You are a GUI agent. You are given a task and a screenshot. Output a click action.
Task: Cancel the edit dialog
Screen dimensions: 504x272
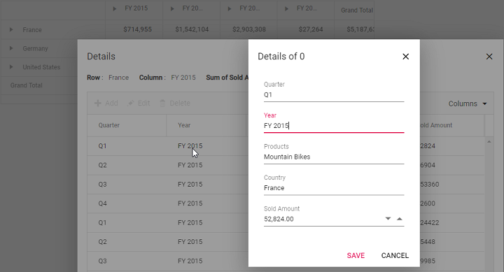click(395, 255)
